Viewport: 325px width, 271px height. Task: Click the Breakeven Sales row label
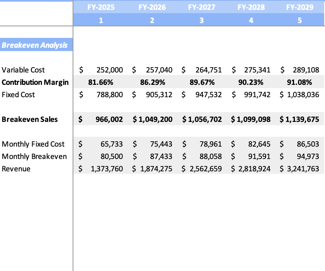pyautogui.click(x=30, y=119)
